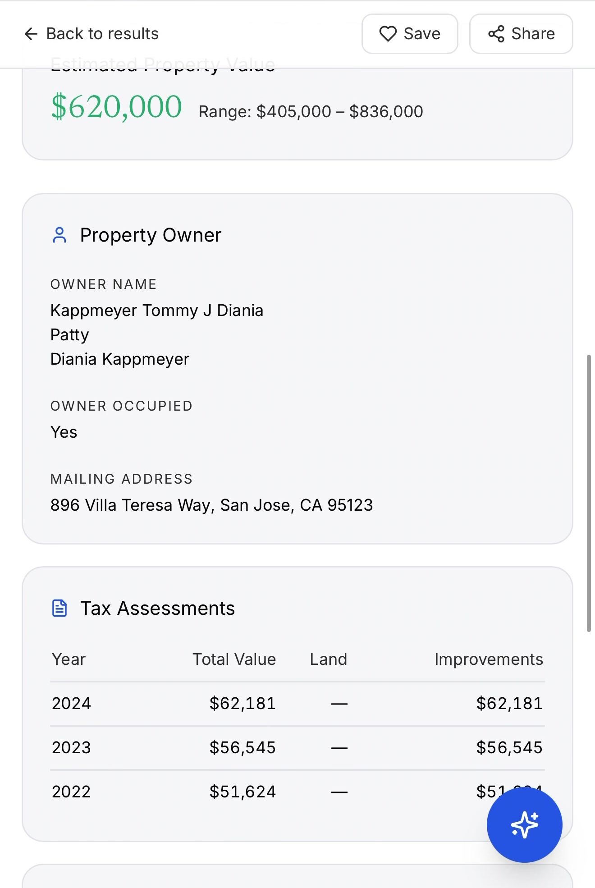The image size is (595, 888).
Task: Click the Land column header
Action: tap(328, 659)
